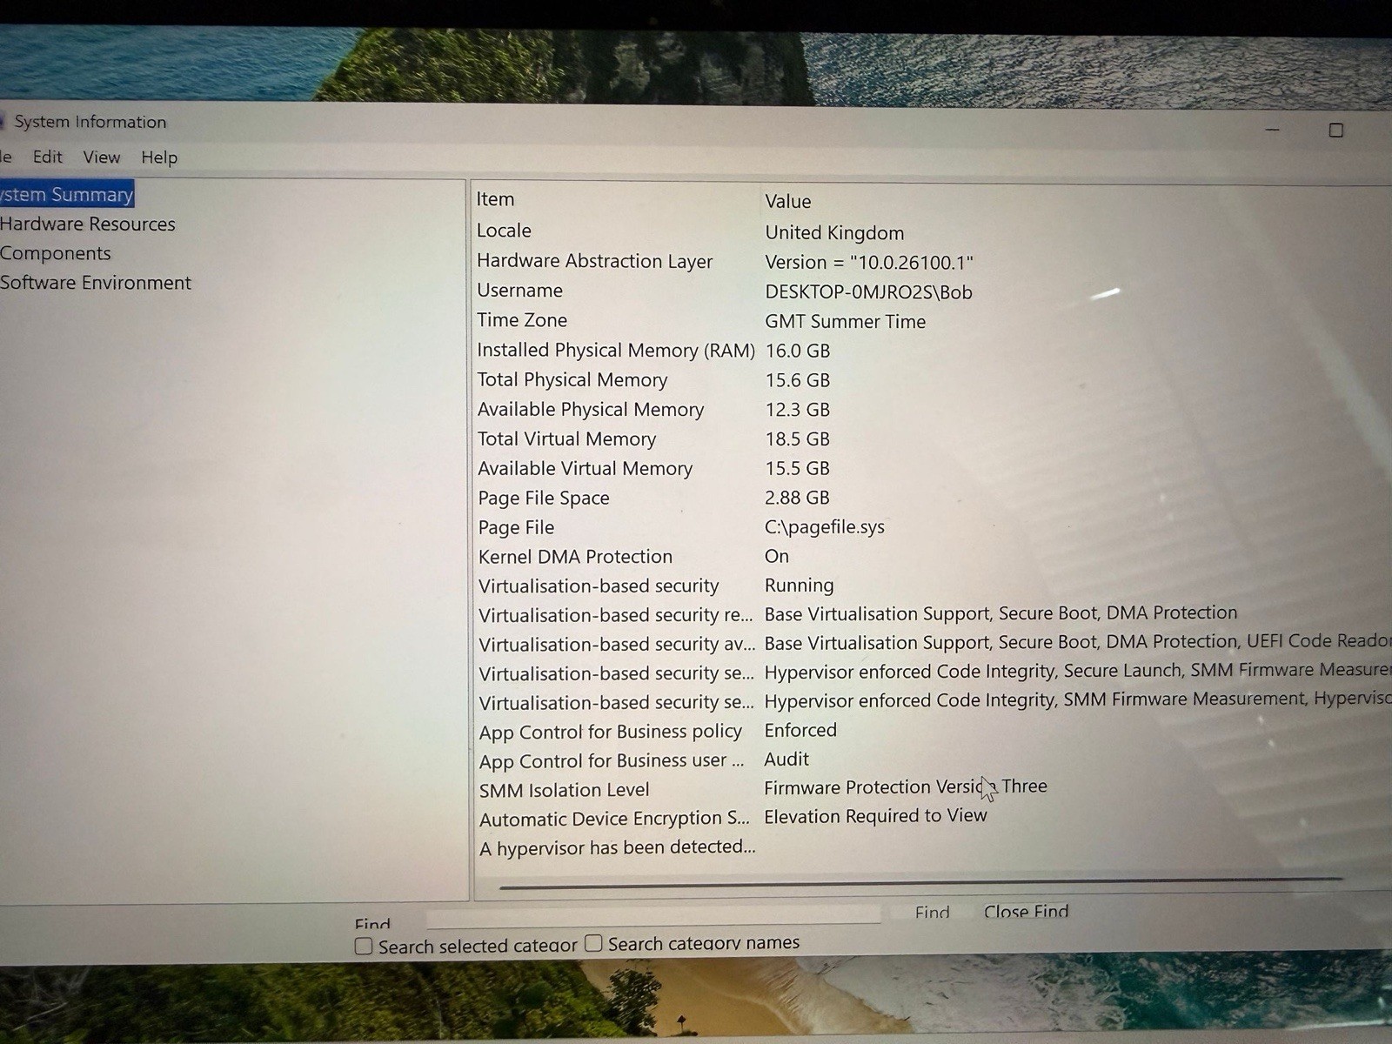
Task: Select the Time Zone row
Action: pyautogui.click(x=933, y=320)
